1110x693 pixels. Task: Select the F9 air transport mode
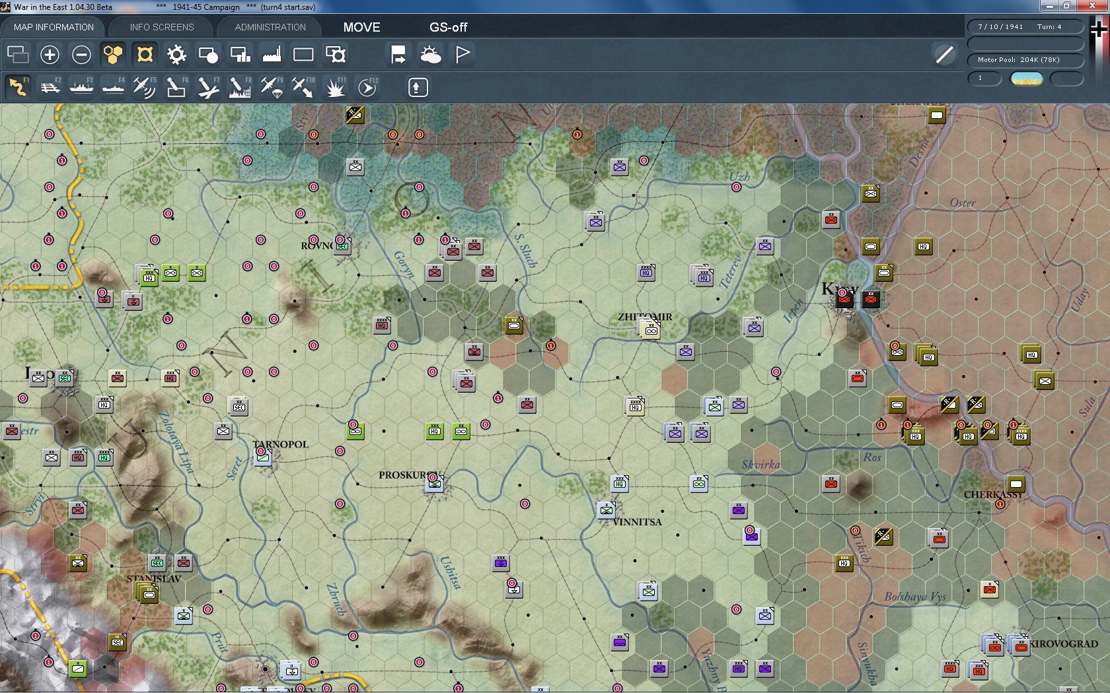[x=272, y=87]
